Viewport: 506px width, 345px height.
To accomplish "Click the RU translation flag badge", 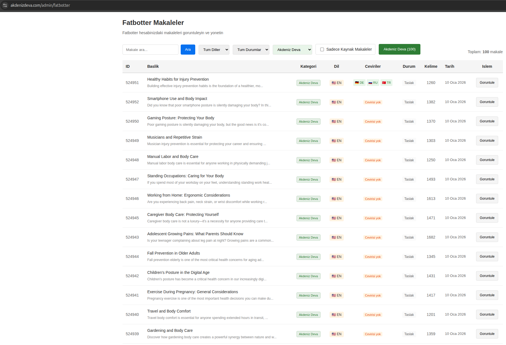I will pos(373,83).
